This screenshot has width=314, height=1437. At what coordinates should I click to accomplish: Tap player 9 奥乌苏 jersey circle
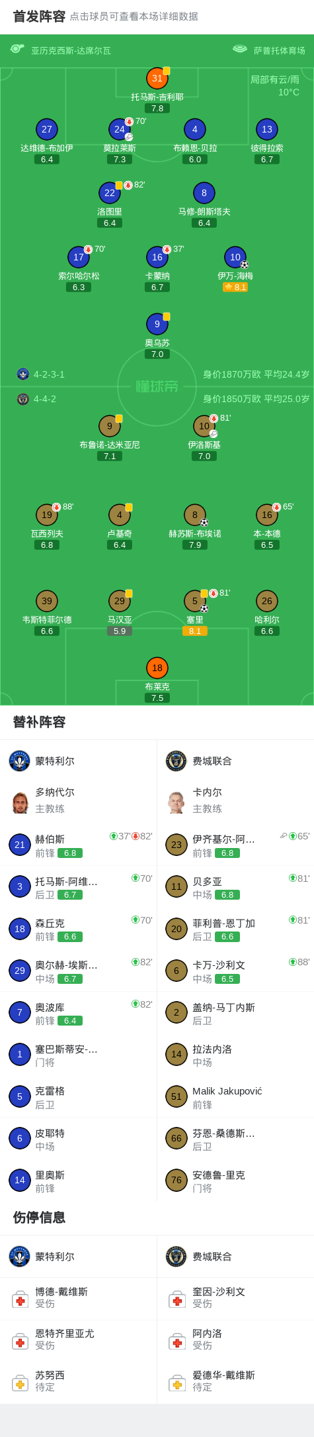coord(157,324)
